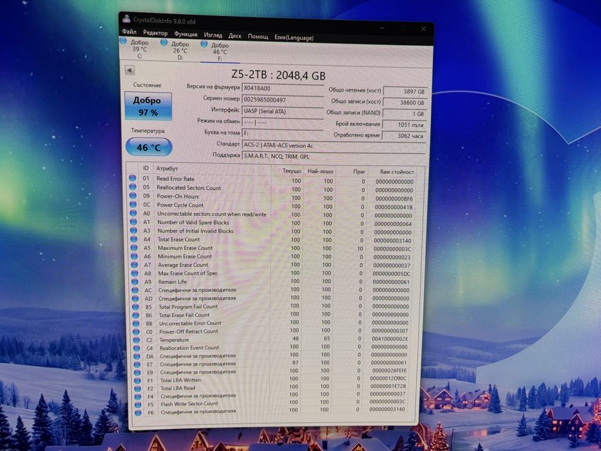
Task: Open the Диск menu
Action: pos(234,35)
